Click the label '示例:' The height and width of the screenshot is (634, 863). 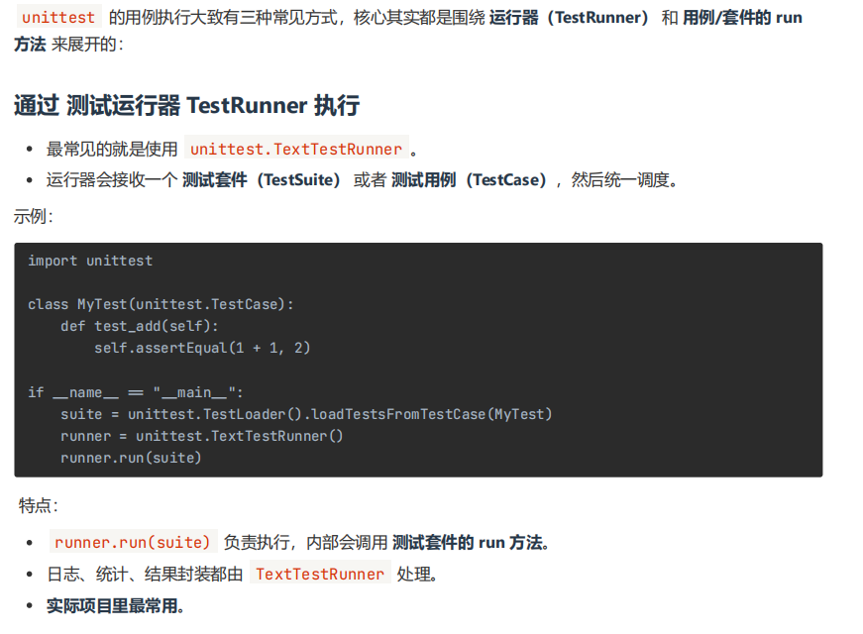point(34,216)
